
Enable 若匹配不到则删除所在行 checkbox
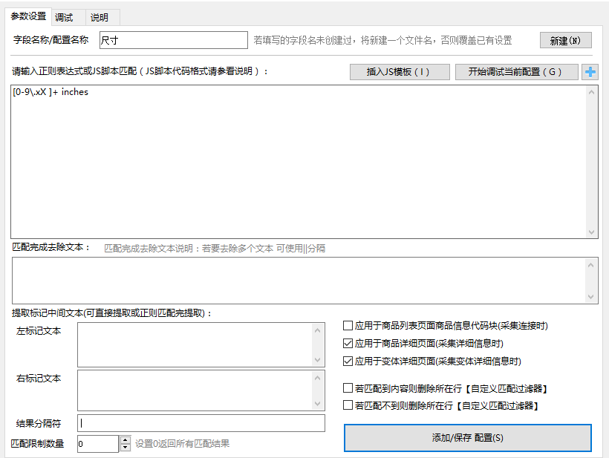348,405
